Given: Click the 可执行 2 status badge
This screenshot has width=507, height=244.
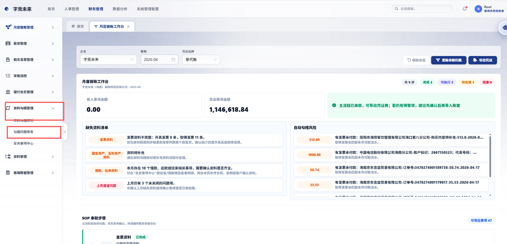Looking at the screenshot, I should click(447, 82).
